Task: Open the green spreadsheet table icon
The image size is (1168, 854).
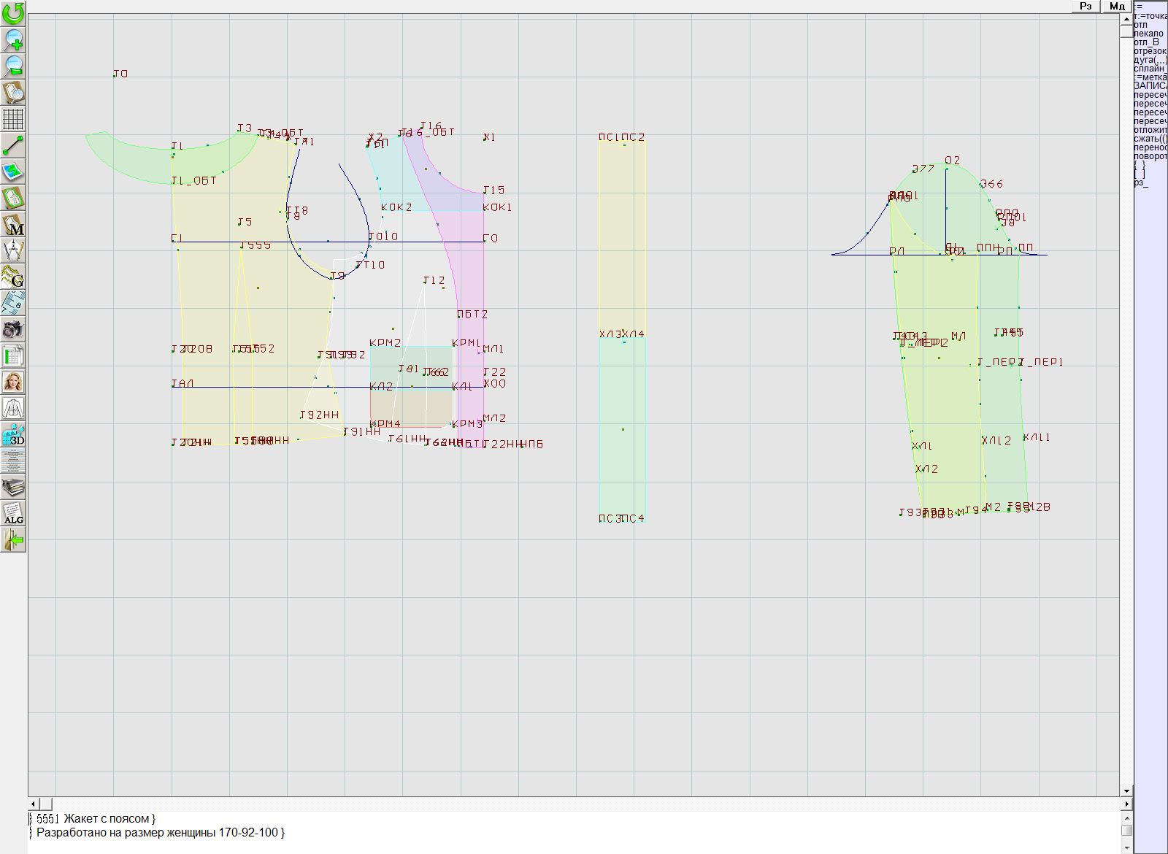Action: [x=13, y=355]
